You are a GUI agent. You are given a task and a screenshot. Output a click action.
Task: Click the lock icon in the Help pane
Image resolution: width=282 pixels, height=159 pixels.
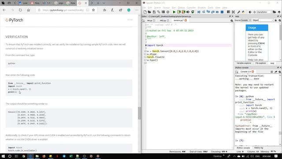(x=276, y=20)
